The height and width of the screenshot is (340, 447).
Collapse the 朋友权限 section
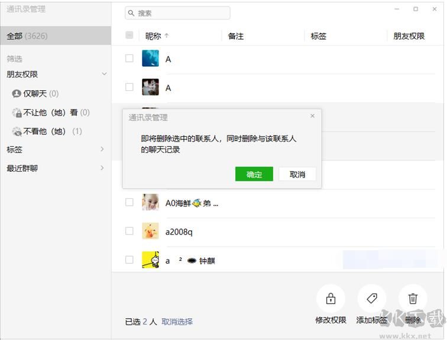point(104,74)
